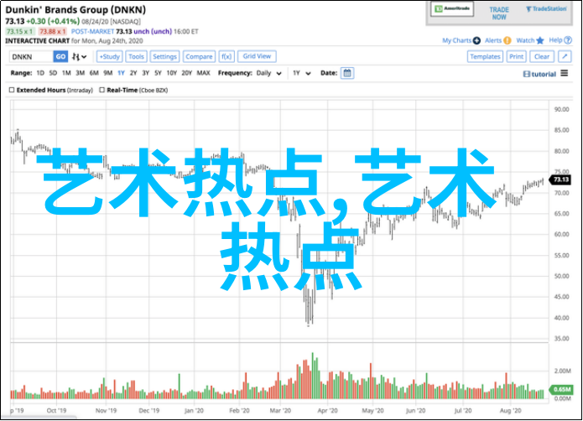Click the GO button next to symbol
The width and height of the screenshot is (583, 421).
point(60,57)
